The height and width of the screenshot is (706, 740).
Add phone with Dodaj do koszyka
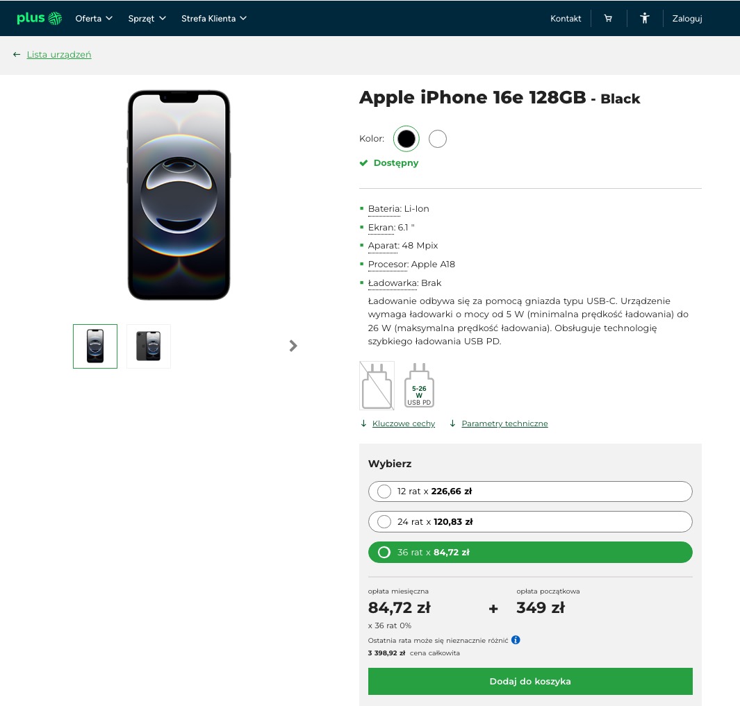coord(530,681)
